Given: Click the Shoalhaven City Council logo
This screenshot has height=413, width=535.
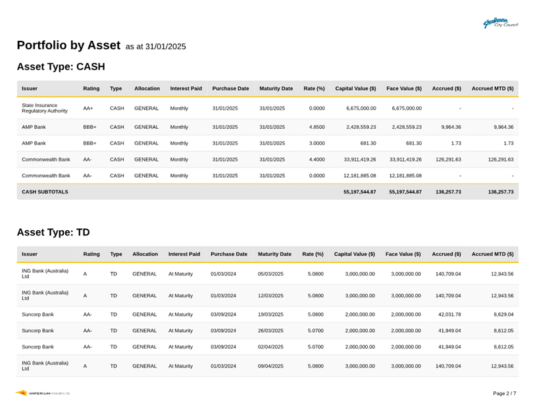Looking at the screenshot, I should [500, 23].
